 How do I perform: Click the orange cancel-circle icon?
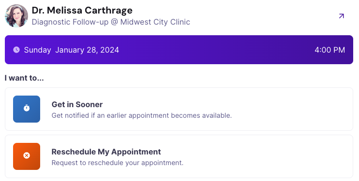coord(27,155)
